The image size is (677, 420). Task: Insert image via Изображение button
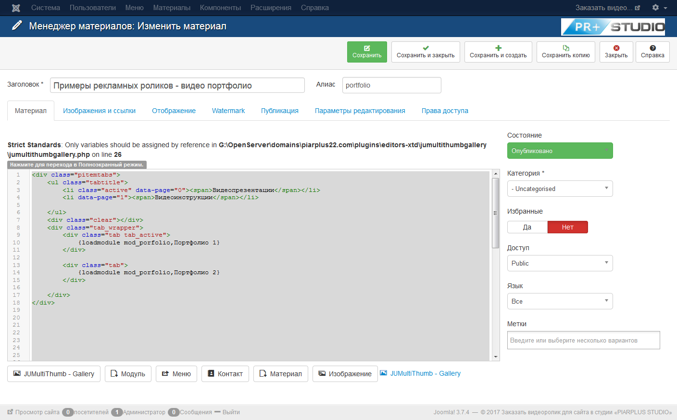pos(345,374)
